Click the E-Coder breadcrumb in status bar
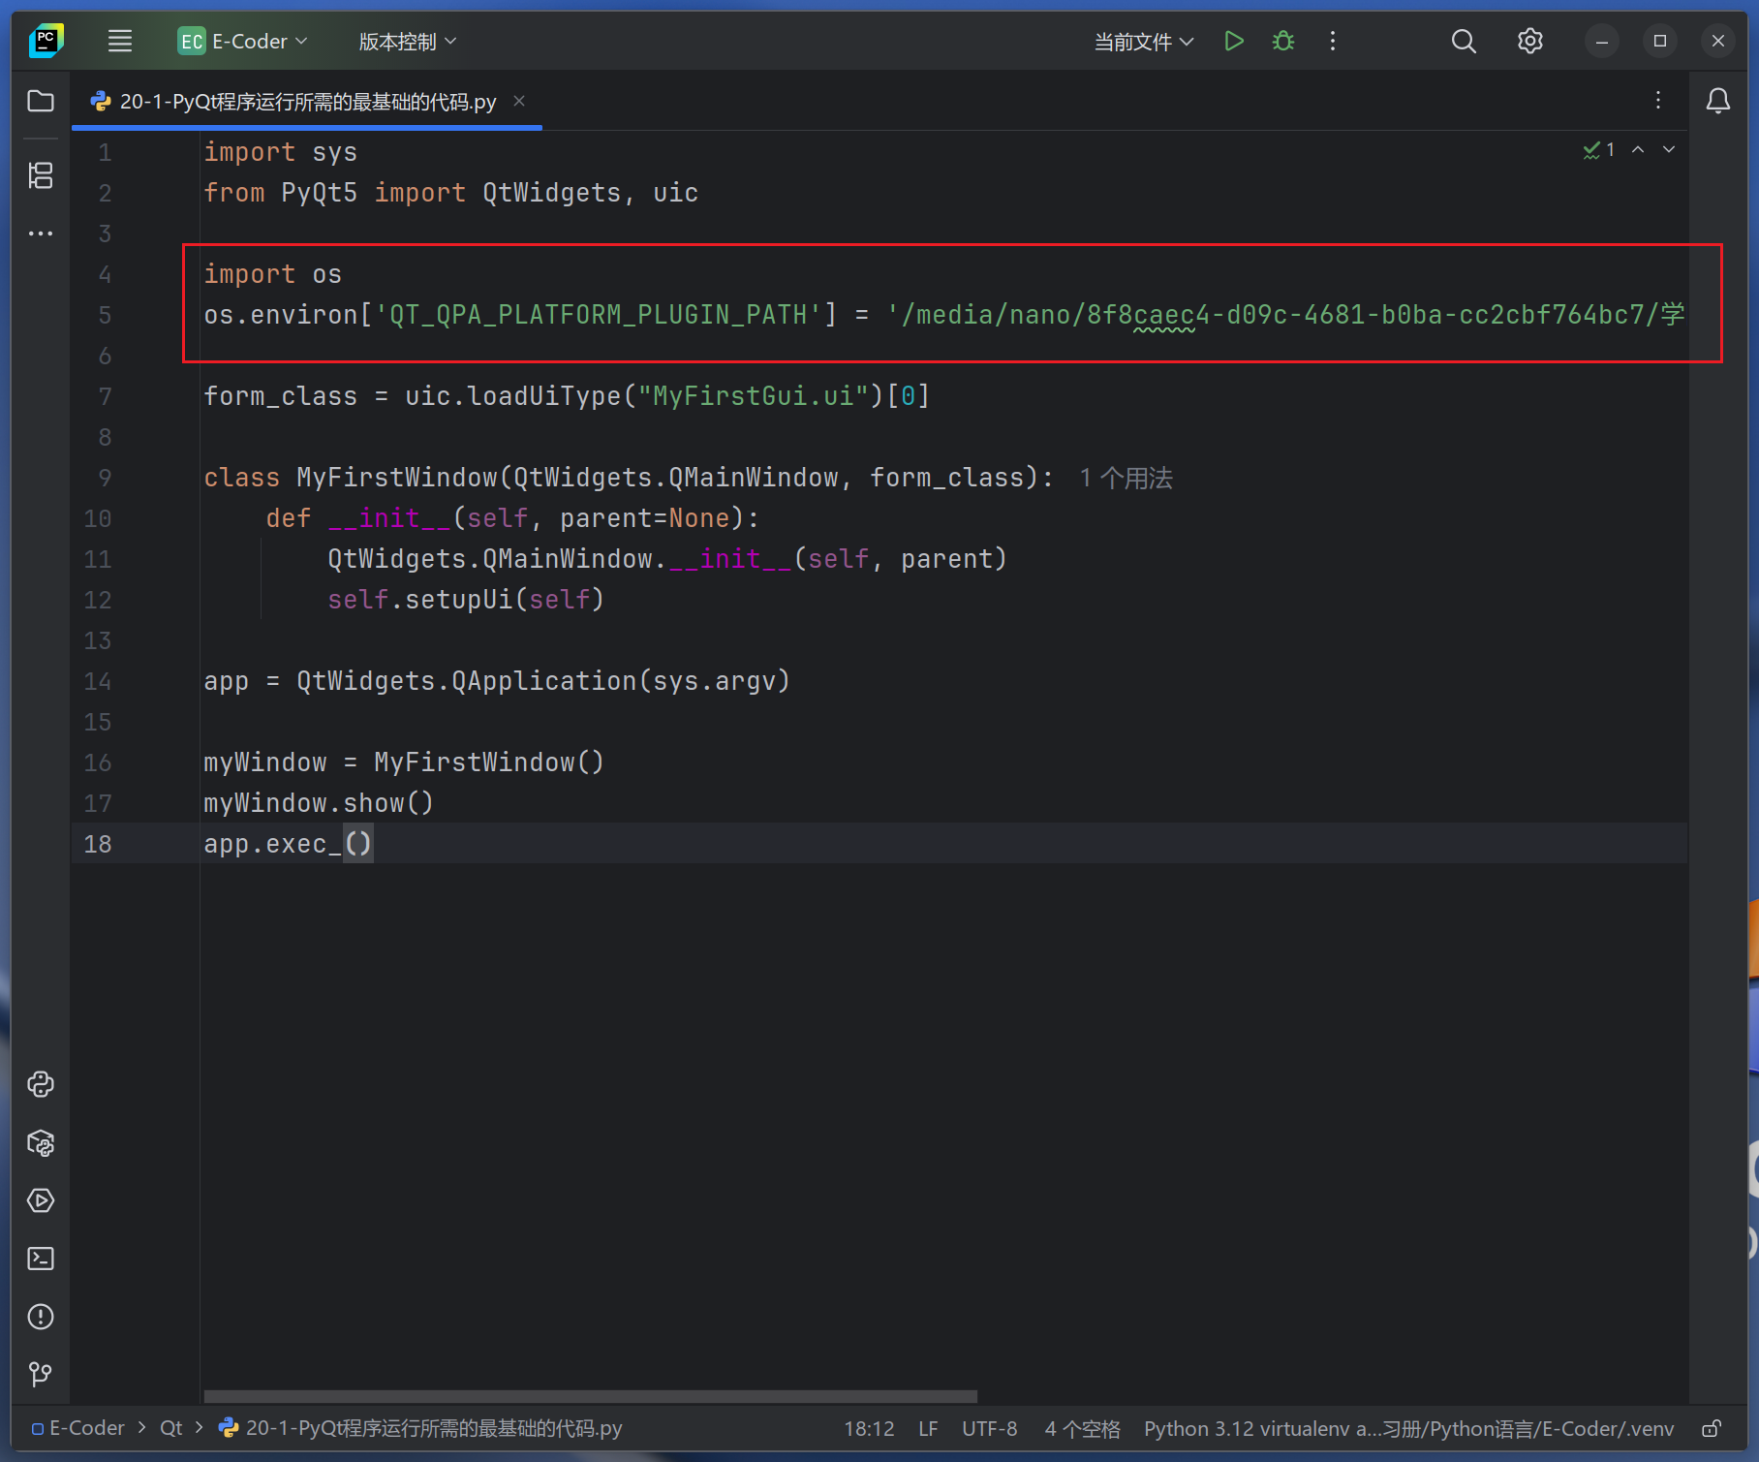 [78, 1428]
